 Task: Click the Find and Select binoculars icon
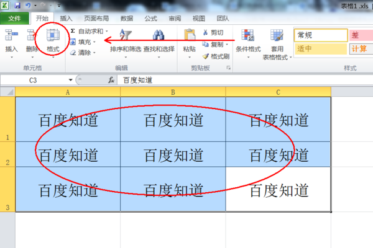point(159,35)
